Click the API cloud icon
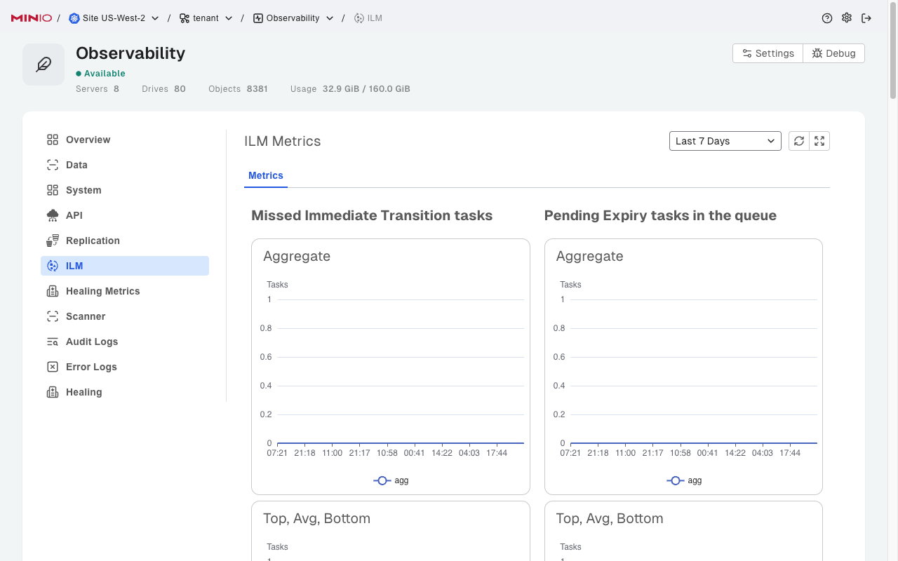This screenshot has height=561, width=898. pos(53,215)
